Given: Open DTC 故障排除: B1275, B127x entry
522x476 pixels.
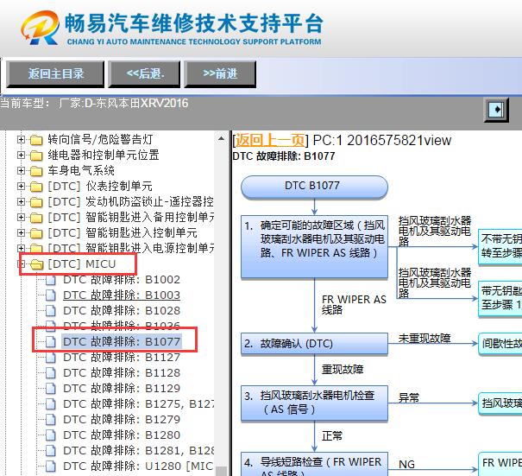Looking at the screenshot, I should click(139, 404).
